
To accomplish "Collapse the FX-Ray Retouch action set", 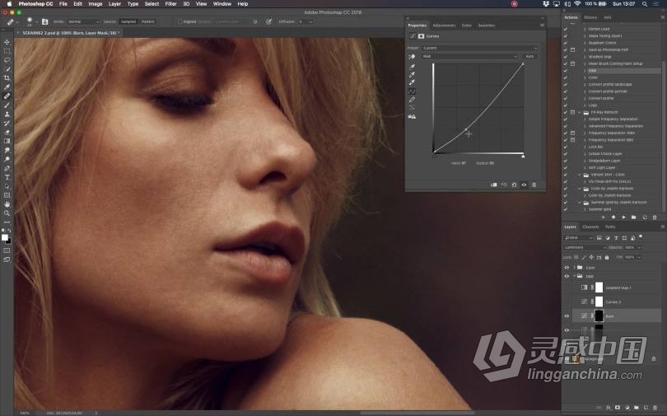I will 580,112.
